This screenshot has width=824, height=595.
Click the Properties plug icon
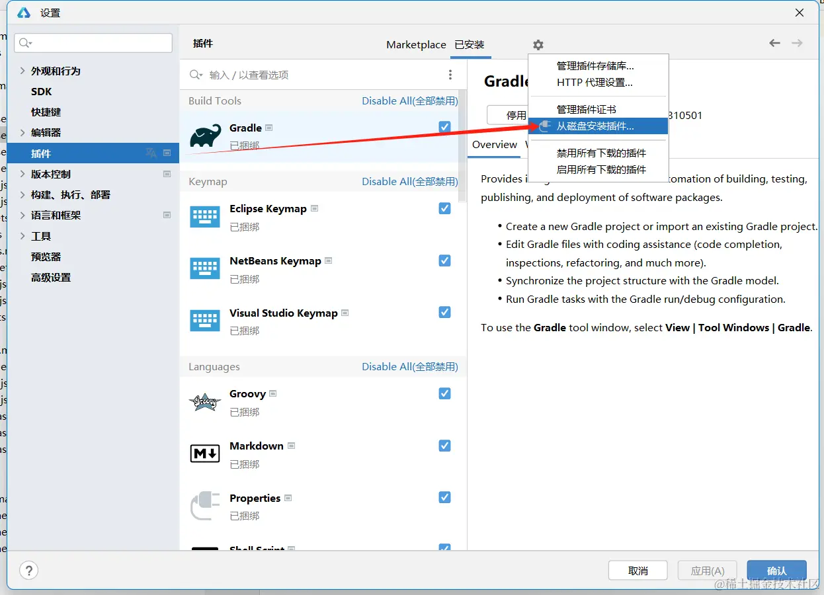[205, 506]
